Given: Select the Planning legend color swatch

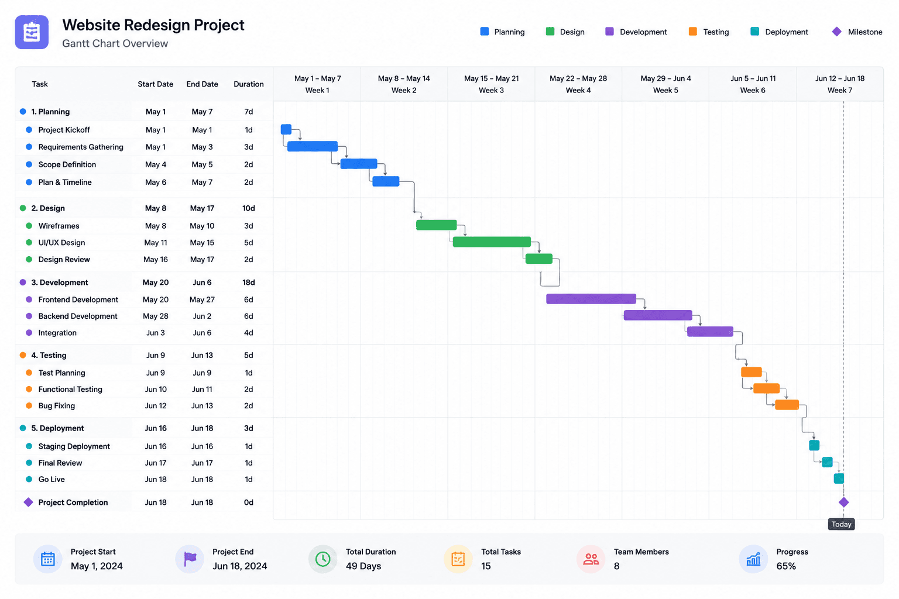Looking at the screenshot, I should pos(485,32).
